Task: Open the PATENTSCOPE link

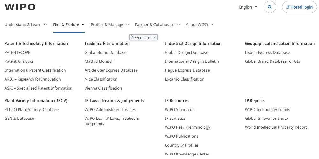Action: point(17,53)
